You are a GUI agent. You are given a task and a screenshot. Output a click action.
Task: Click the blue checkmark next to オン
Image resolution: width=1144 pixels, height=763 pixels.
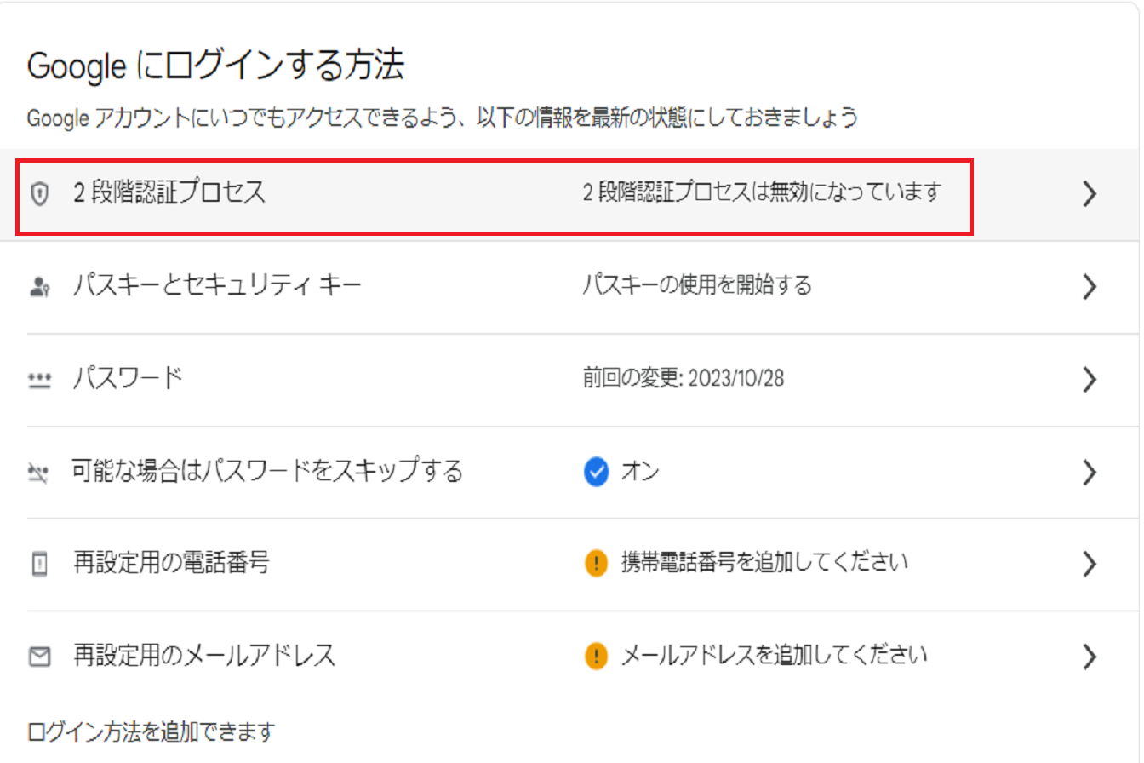point(597,471)
